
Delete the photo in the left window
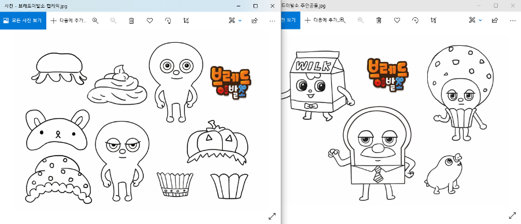pos(131,21)
